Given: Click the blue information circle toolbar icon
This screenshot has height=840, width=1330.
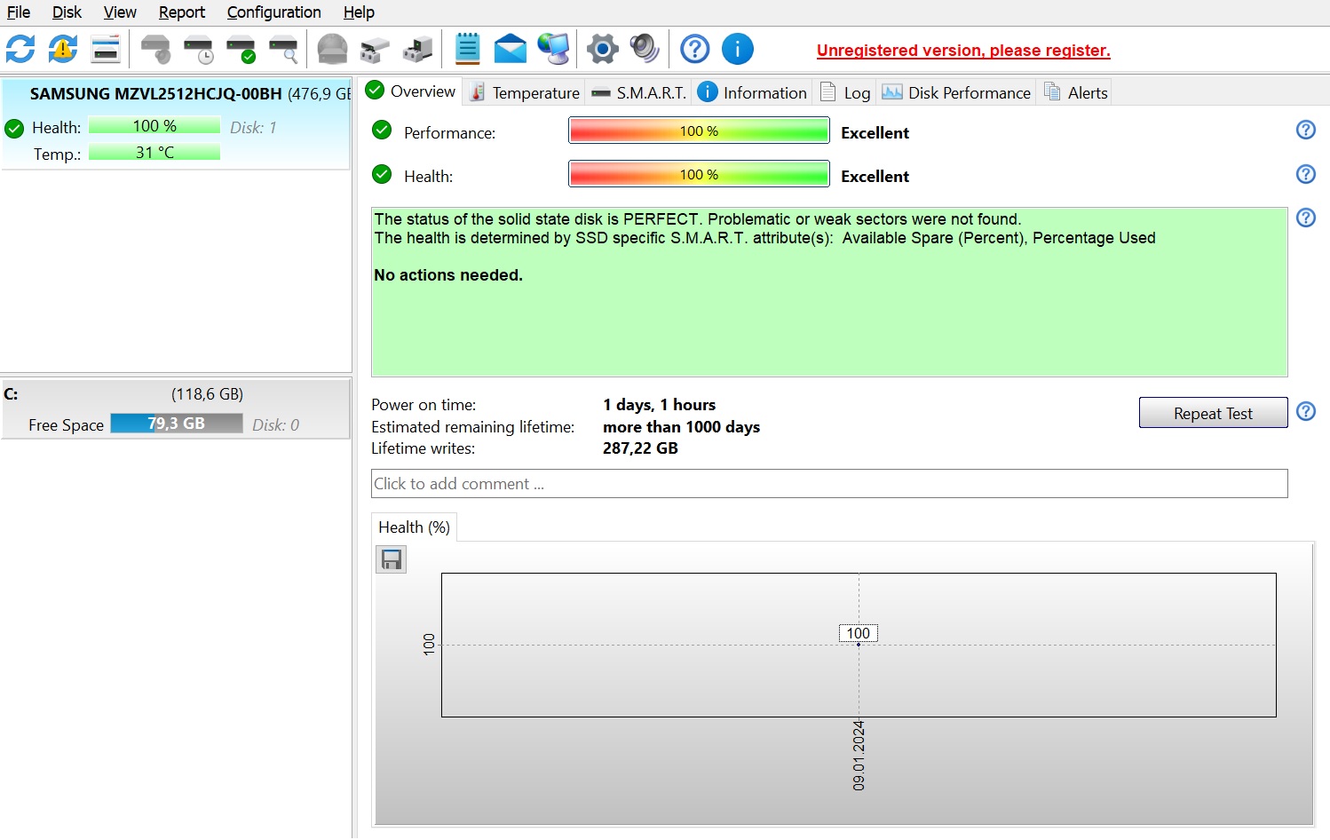Looking at the screenshot, I should pos(737,49).
